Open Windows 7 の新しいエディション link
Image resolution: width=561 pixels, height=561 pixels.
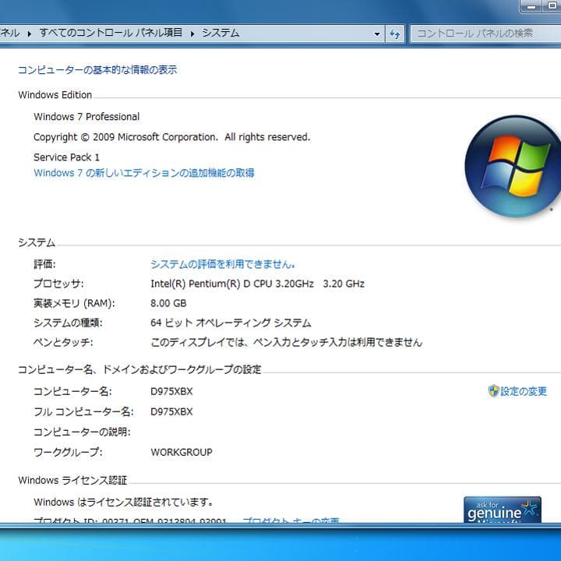point(144,173)
